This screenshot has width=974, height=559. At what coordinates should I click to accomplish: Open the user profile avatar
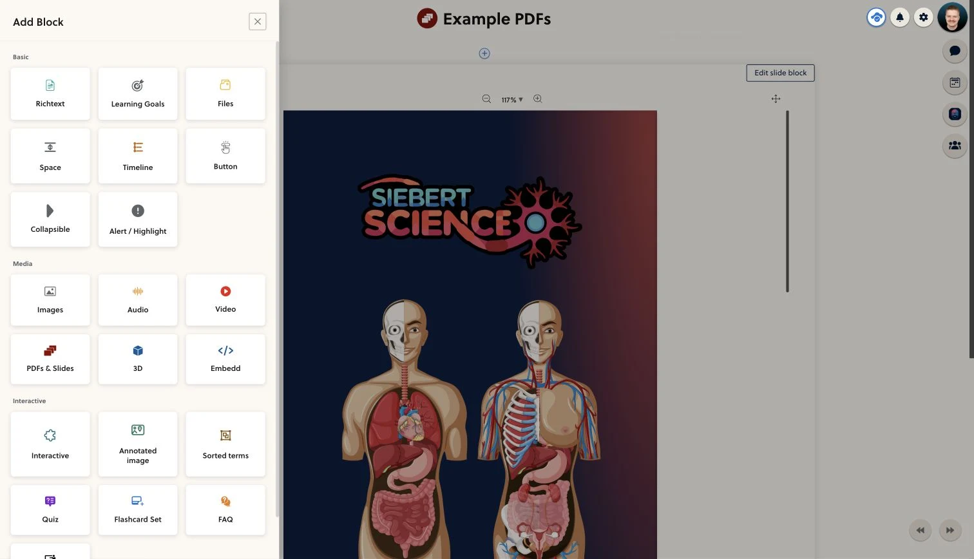point(953,17)
